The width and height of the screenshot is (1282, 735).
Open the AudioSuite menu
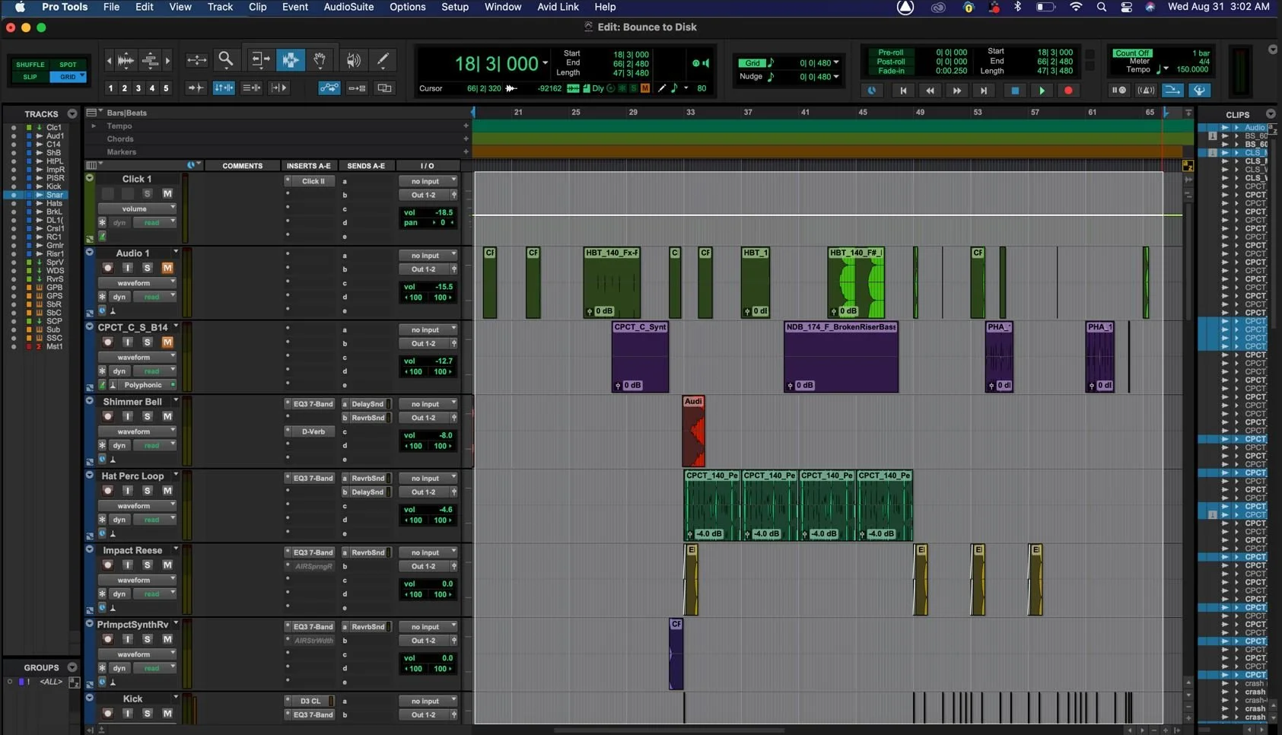348,7
